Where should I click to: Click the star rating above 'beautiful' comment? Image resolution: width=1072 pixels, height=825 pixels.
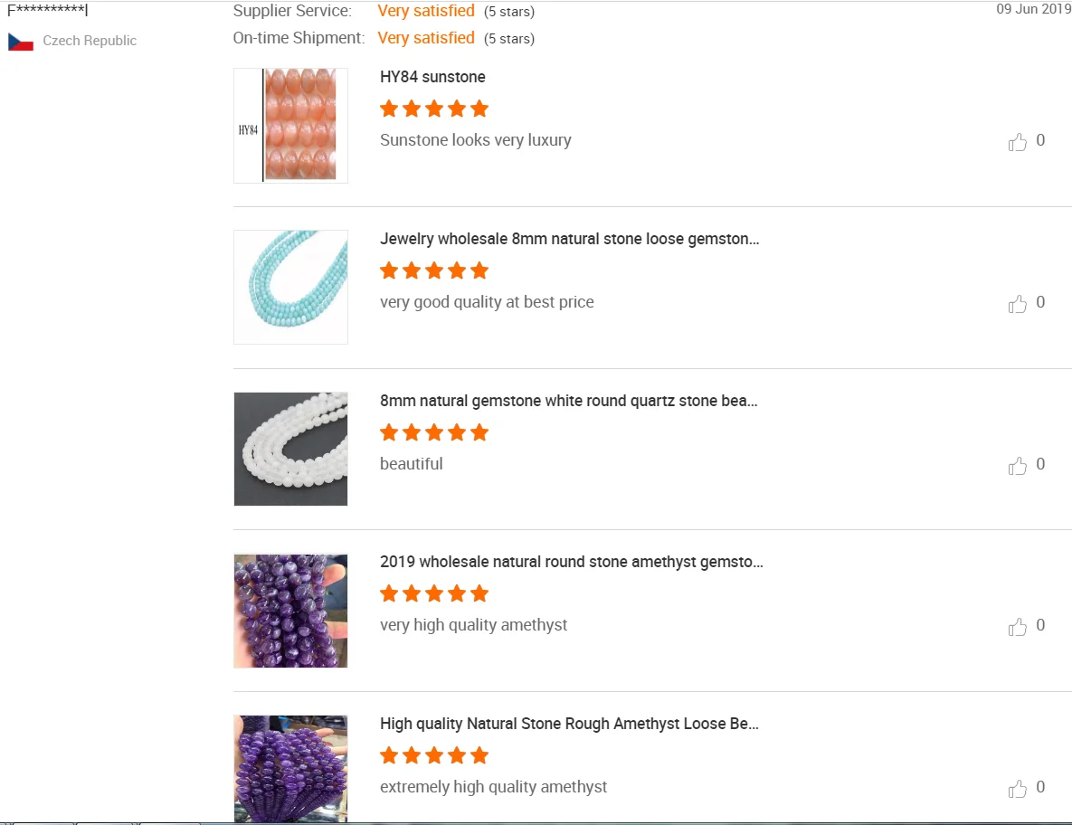[x=434, y=432]
